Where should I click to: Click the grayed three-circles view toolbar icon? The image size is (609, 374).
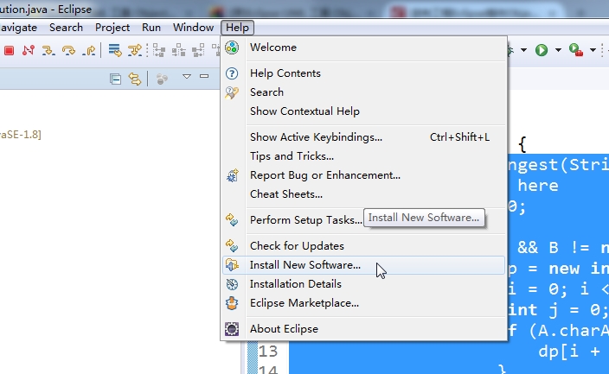(x=162, y=79)
